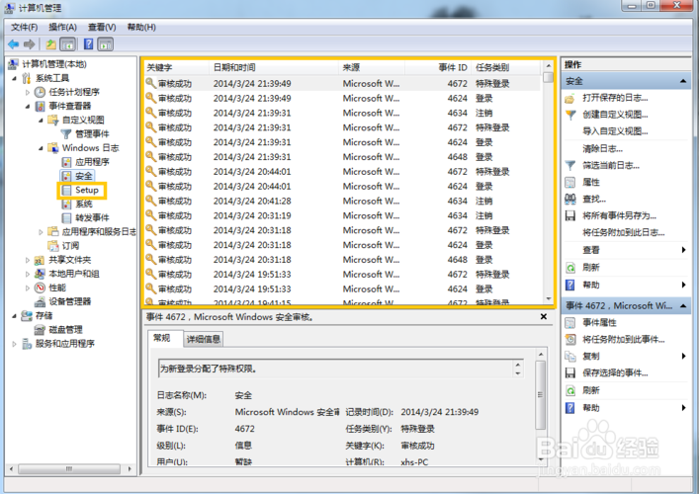Click 将任务附加到此日志 action
The height and width of the screenshot is (494, 699).
point(623,232)
